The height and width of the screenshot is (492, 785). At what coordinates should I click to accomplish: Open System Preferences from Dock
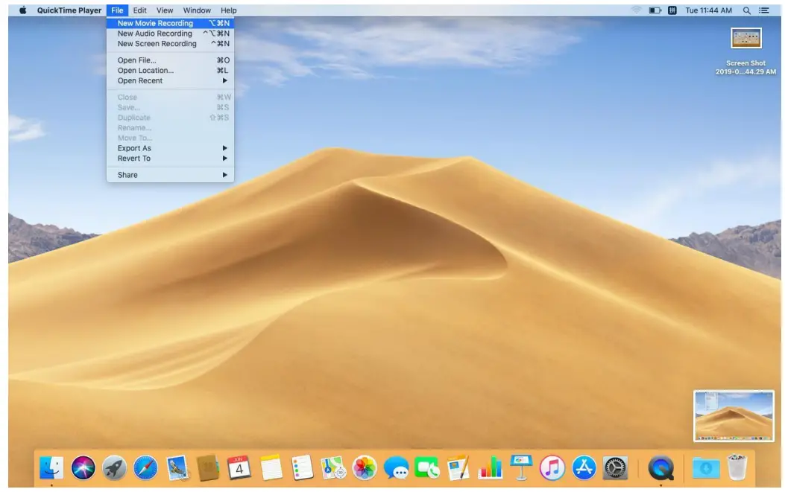click(x=615, y=467)
